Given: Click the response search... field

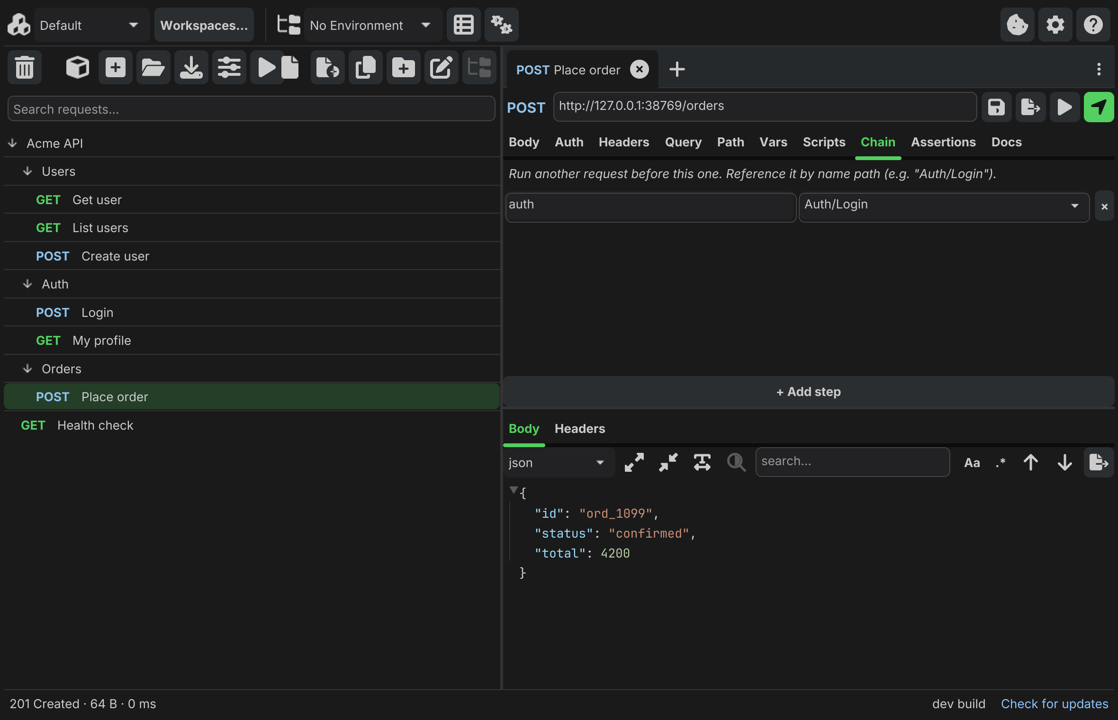Looking at the screenshot, I should [x=852, y=462].
